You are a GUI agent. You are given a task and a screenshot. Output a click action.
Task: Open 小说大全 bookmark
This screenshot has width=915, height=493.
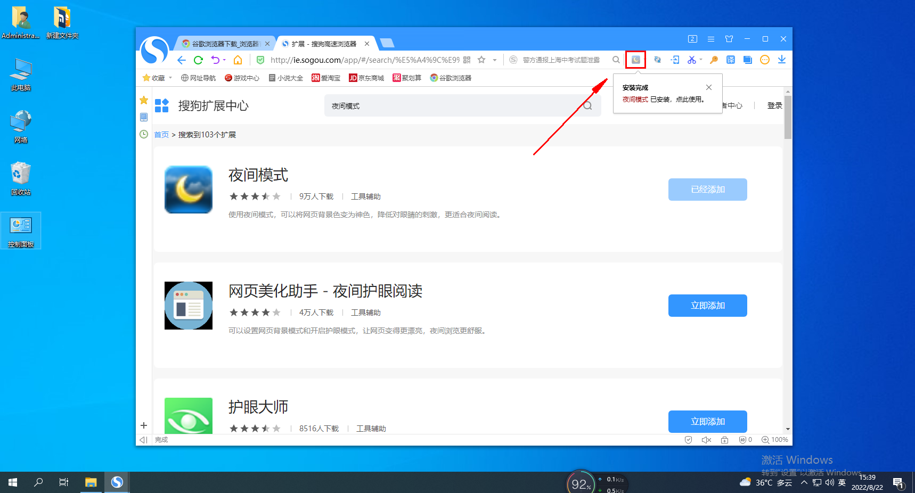tap(286, 78)
